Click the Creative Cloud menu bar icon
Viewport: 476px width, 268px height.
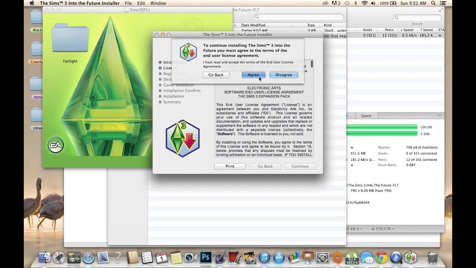point(325,3)
